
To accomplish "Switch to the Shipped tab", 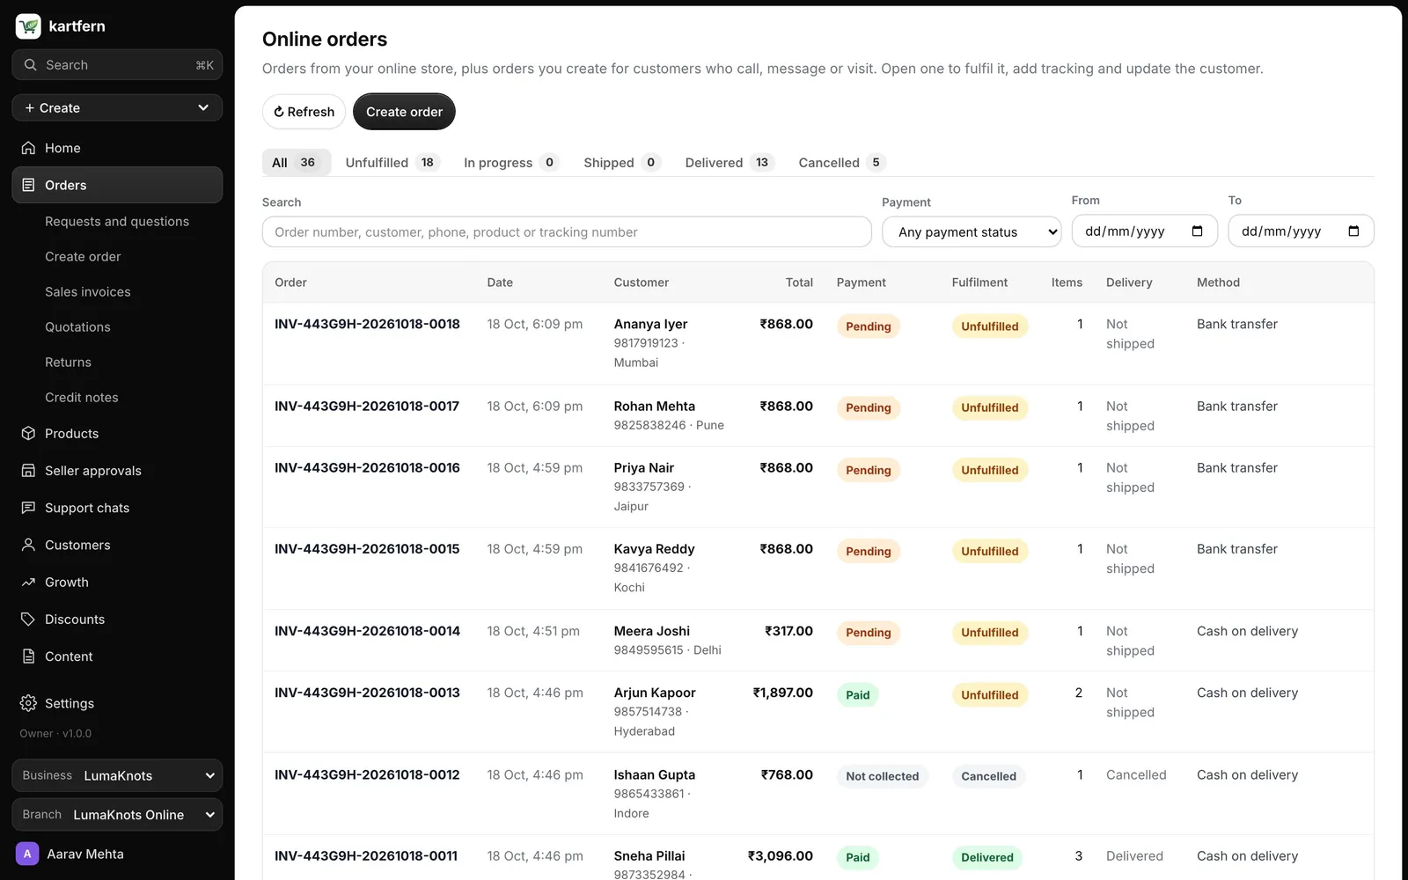I will [x=622, y=163].
